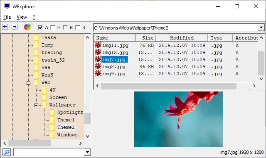The height and width of the screenshot is (158, 266).
Task: Click the folder tree scroll down arrow
Action: tap(88, 136)
